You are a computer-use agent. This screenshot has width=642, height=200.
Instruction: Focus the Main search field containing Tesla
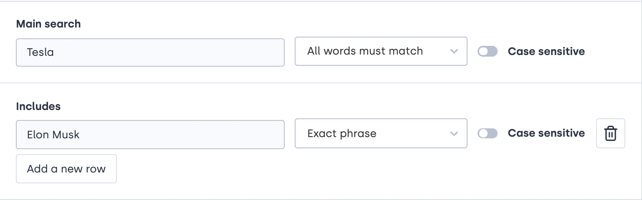[x=150, y=52]
